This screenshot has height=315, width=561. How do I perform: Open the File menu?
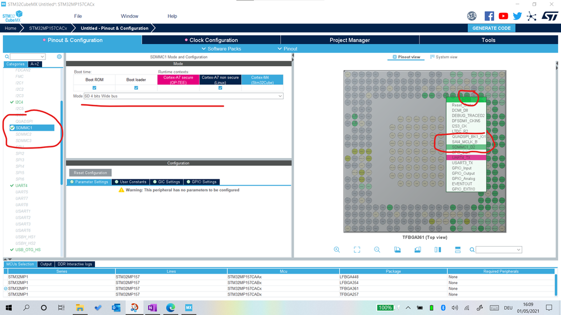click(78, 16)
